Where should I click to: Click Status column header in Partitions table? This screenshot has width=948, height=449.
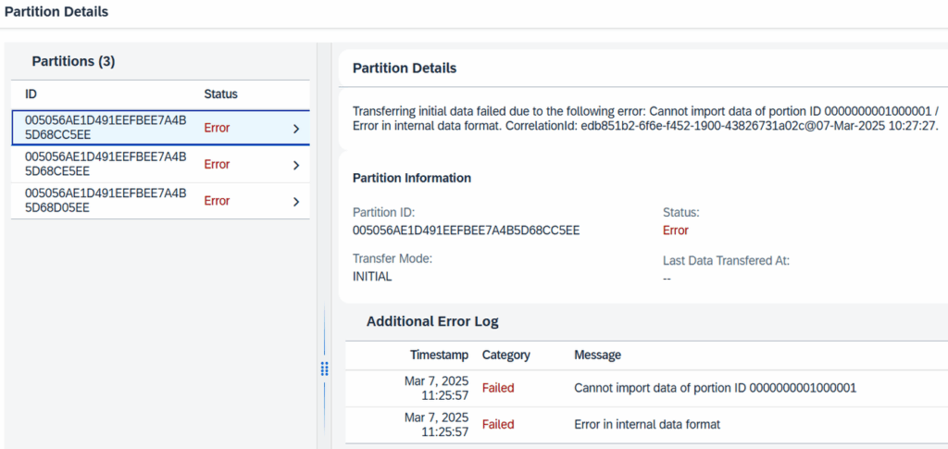pyautogui.click(x=220, y=94)
